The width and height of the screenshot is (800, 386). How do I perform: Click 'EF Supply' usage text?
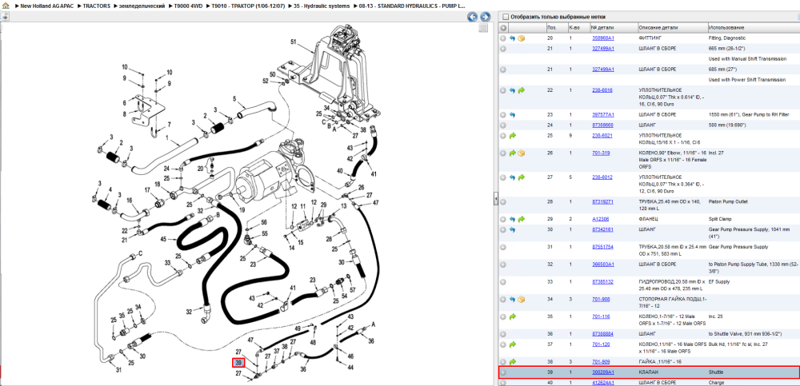719,281
